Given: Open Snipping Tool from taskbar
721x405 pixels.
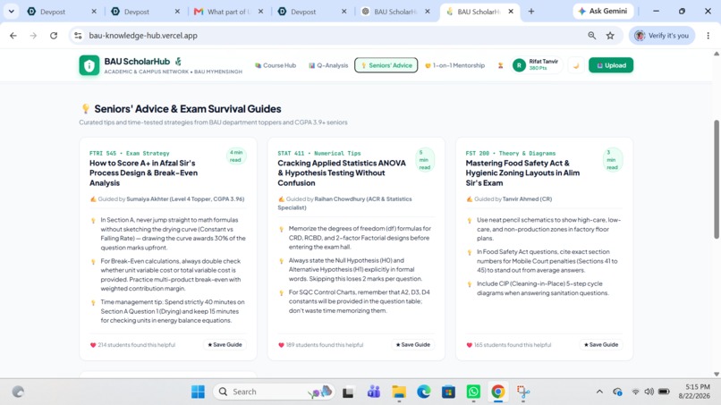Looking at the screenshot, I should [522, 392].
